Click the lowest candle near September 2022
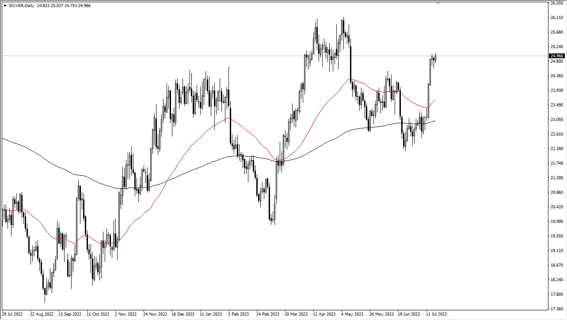This screenshot has height=320, width=567. 46,291
